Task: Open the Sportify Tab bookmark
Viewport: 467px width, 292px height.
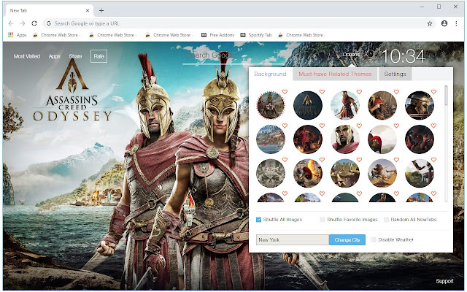Action: 256,35
